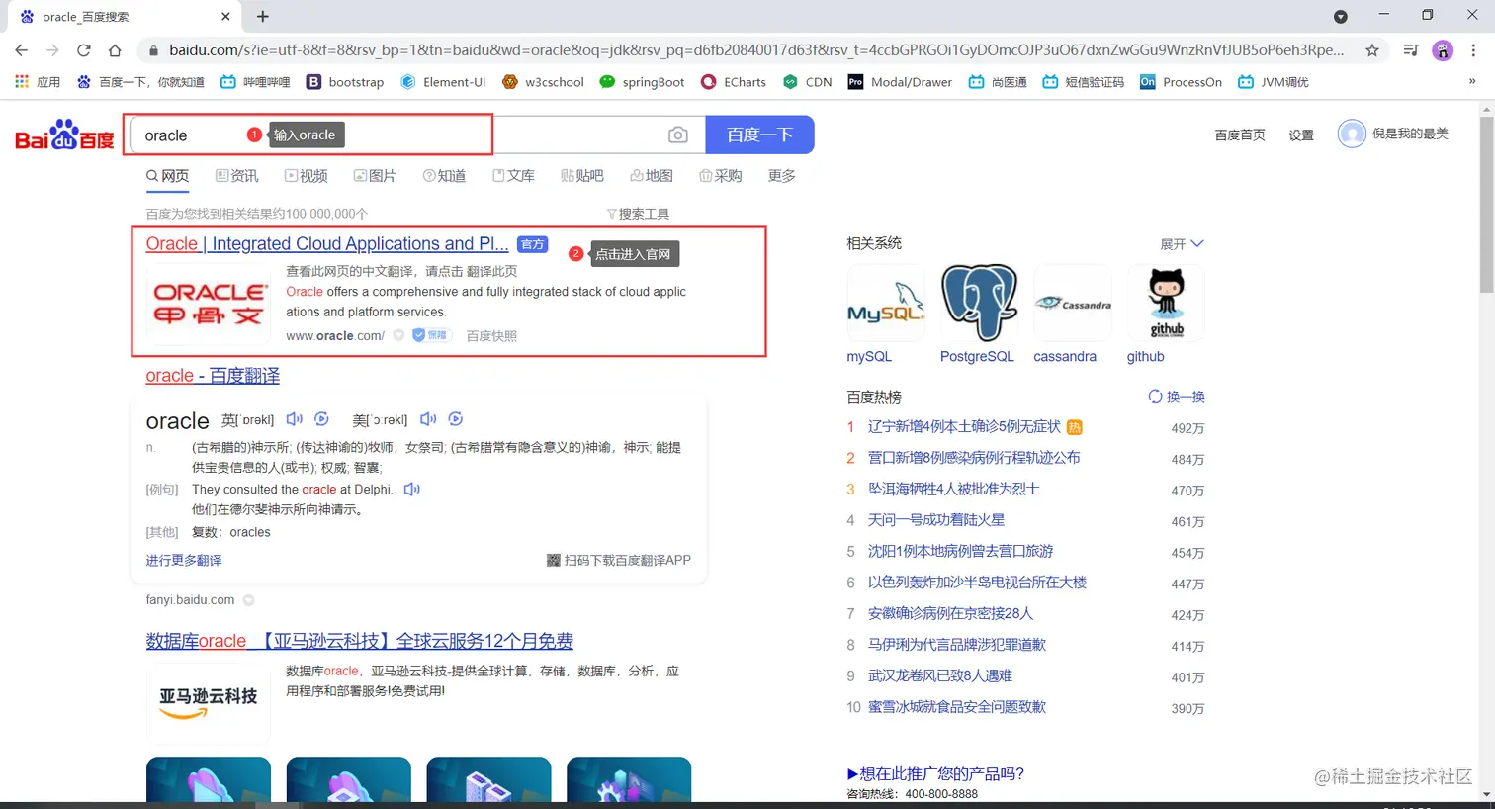Click 百度首页 link

tap(1240, 135)
